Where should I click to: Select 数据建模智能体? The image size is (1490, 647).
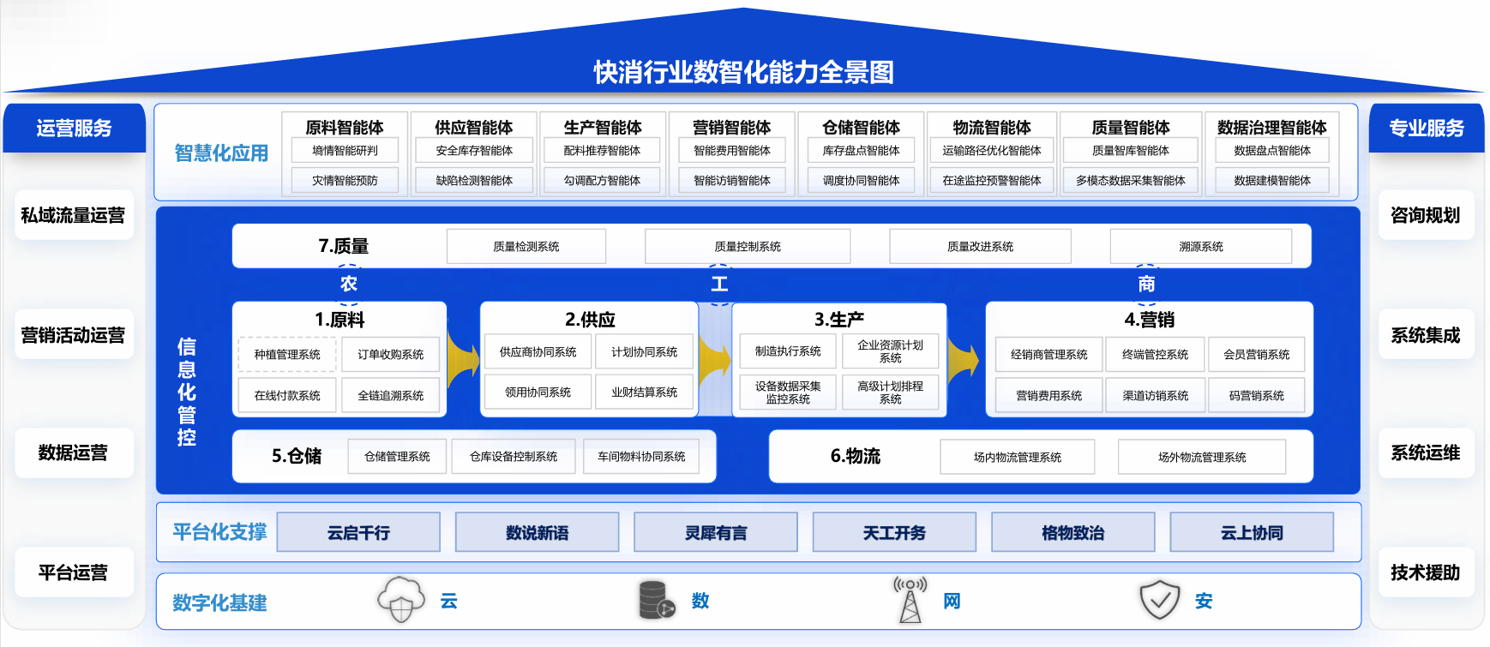[x=1272, y=180]
